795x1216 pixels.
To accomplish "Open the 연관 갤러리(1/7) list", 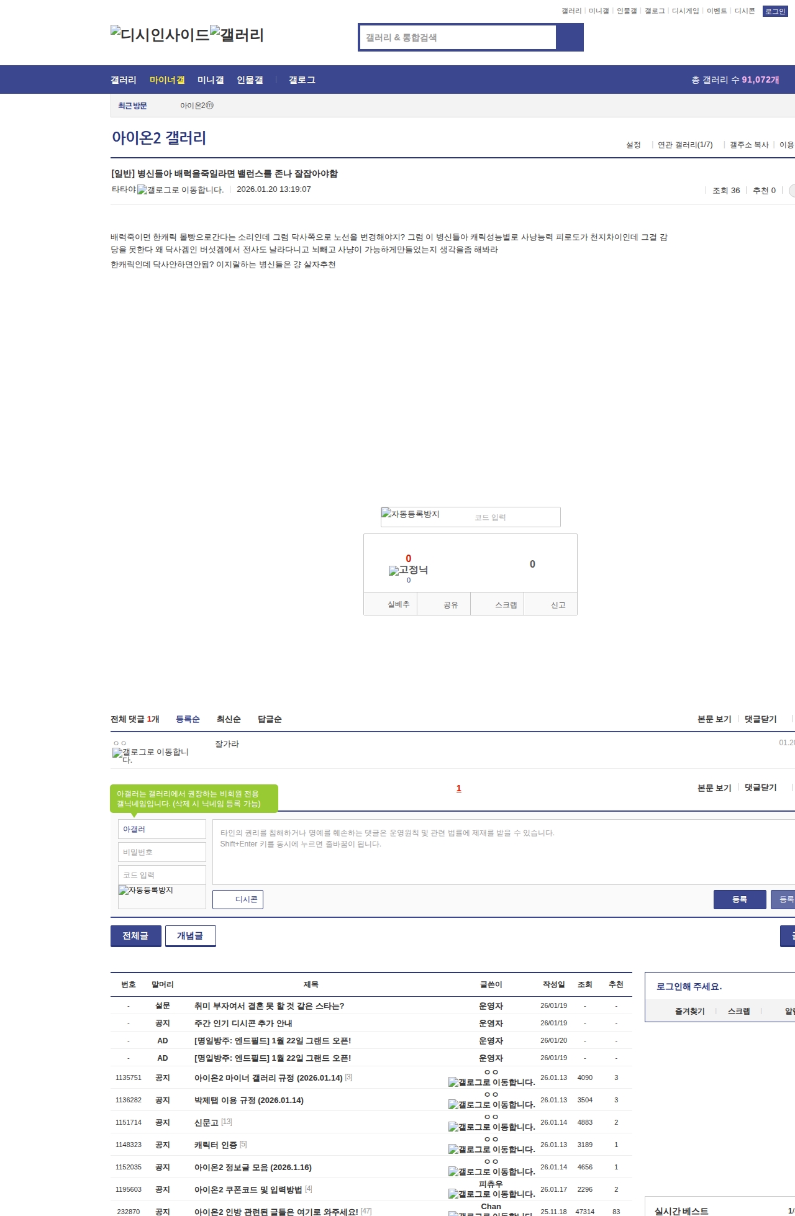I will tap(684, 145).
